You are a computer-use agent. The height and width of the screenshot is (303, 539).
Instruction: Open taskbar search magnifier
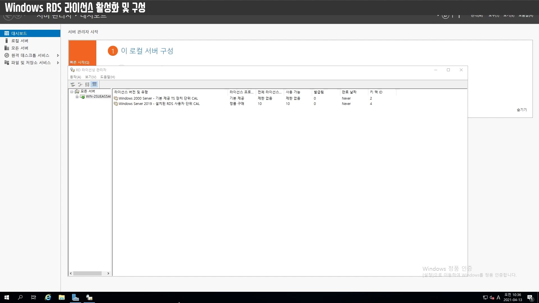tap(20, 297)
